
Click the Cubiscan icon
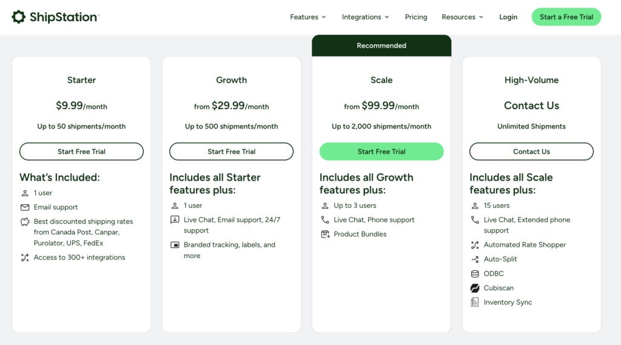475,288
